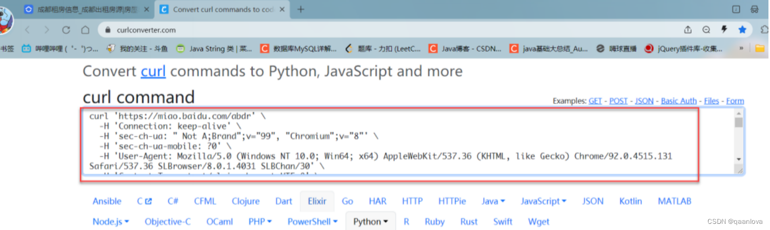Click textarea scrollbar up arrow

(x=739, y=114)
